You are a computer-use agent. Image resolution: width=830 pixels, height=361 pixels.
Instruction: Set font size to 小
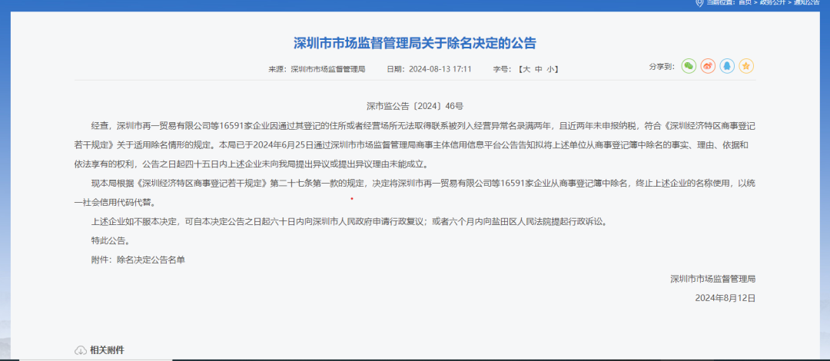tap(550, 69)
